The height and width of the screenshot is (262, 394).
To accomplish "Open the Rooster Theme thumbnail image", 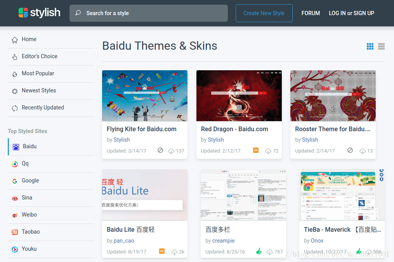I will (x=333, y=96).
